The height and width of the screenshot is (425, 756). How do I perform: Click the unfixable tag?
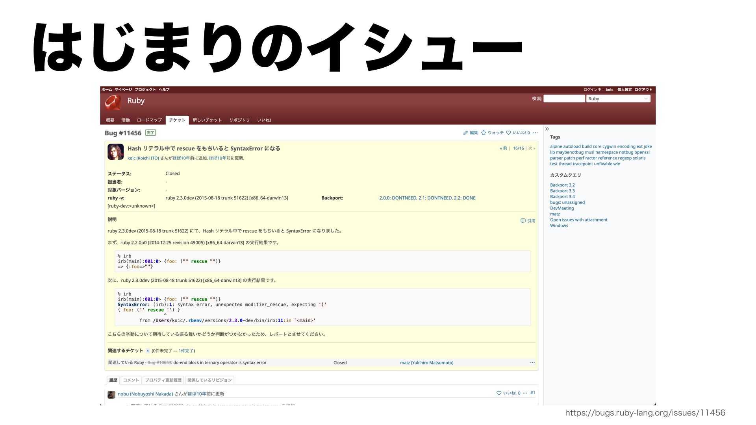(x=603, y=164)
